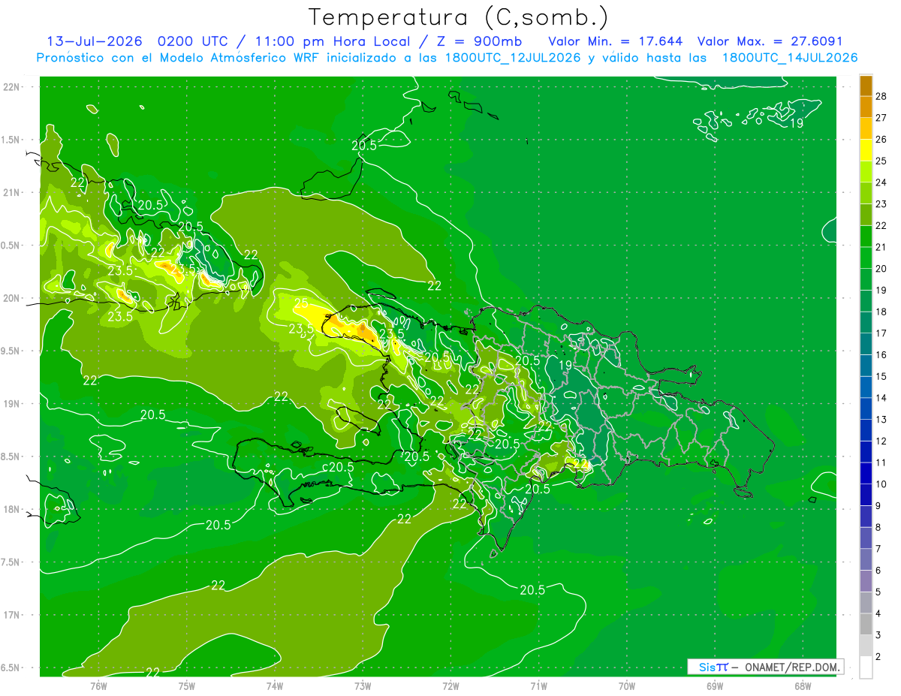
Task: Click the "18N" latitude axis label
Action: coord(12,510)
